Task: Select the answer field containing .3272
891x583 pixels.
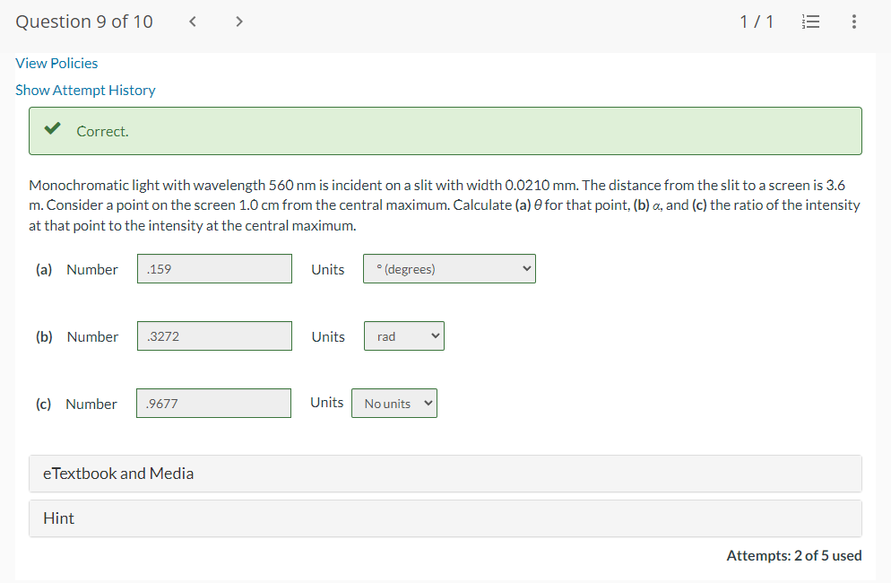Action: point(214,335)
